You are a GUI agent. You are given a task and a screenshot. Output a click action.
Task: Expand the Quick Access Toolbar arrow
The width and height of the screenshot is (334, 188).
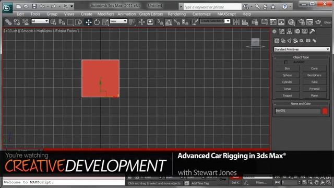(x=72, y=6)
